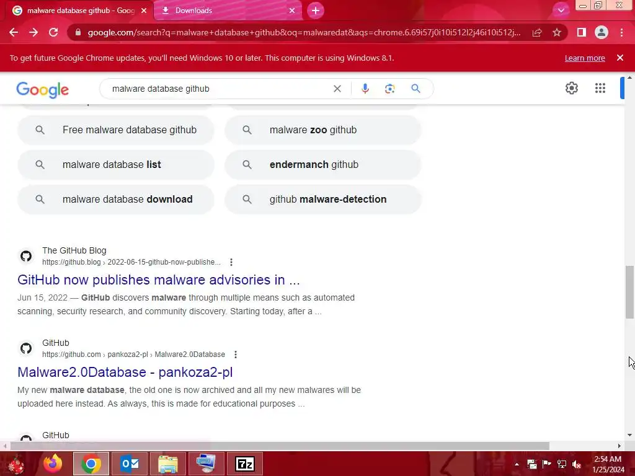Launch Firefox from the taskbar
The image size is (635, 476).
(53, 464)
